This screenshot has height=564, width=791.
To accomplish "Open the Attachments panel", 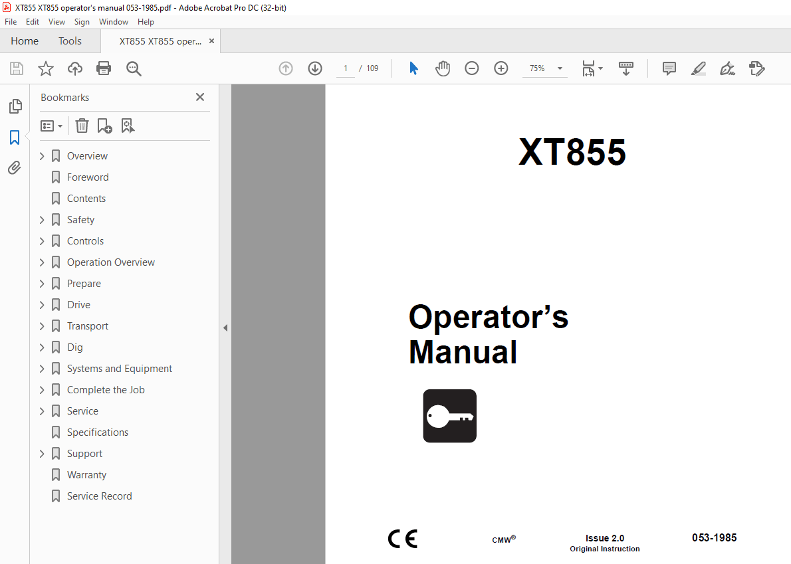I will [15, 167].
